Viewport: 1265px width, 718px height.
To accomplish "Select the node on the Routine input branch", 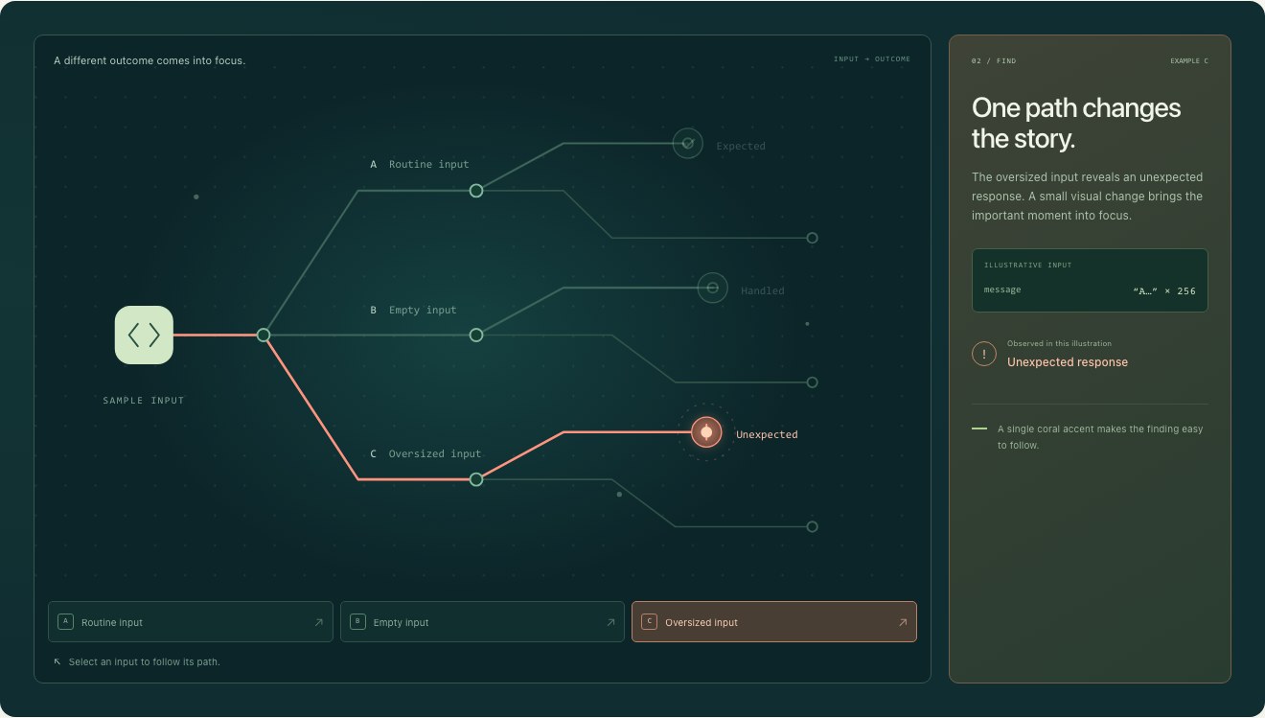I will click(x=476, y=191).
